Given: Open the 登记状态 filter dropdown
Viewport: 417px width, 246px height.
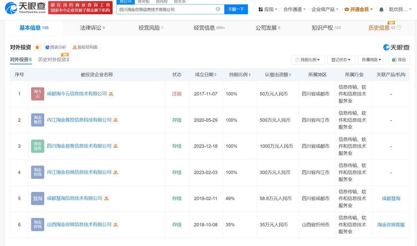Looking at the screenshot, I should click(x=341, y=60).
